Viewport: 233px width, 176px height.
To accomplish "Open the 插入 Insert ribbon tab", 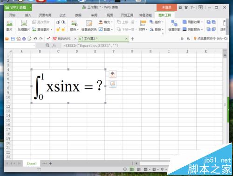I will [x=28, y=15].
